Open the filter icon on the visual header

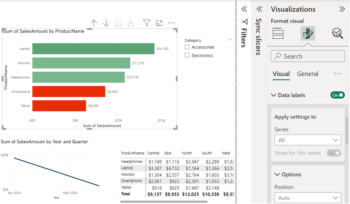146,23
